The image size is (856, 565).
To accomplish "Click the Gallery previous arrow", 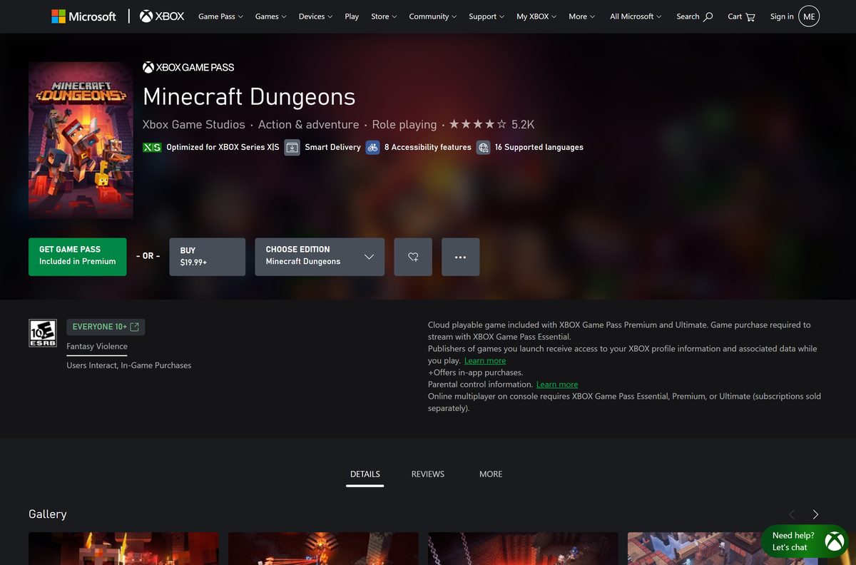I will pyautogui.click(x=791, y=514).
